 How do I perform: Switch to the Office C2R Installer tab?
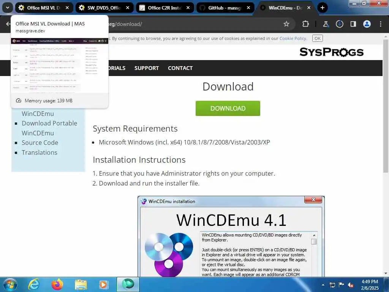pos(165,8)
